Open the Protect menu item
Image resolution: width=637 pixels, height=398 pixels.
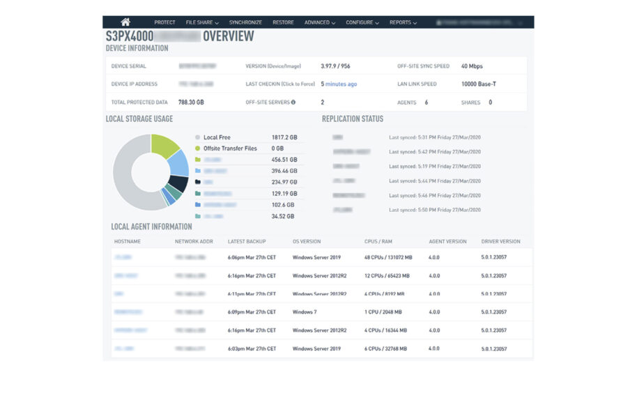click(164, 22)
